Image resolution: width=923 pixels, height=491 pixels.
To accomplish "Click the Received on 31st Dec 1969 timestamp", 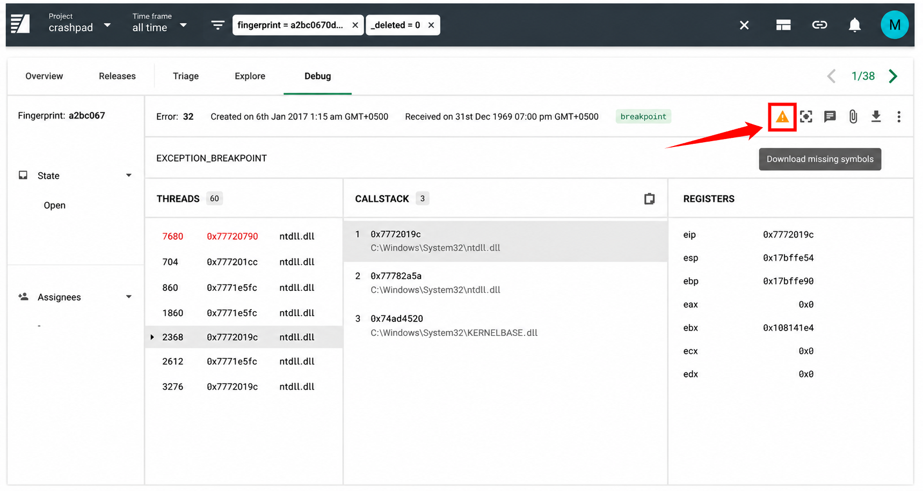I will (502, 116).
